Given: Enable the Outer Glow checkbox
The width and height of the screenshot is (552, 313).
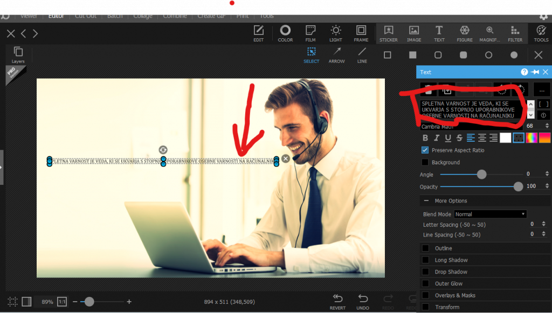Looking at the screenshot, I should [x=426, y=283].
